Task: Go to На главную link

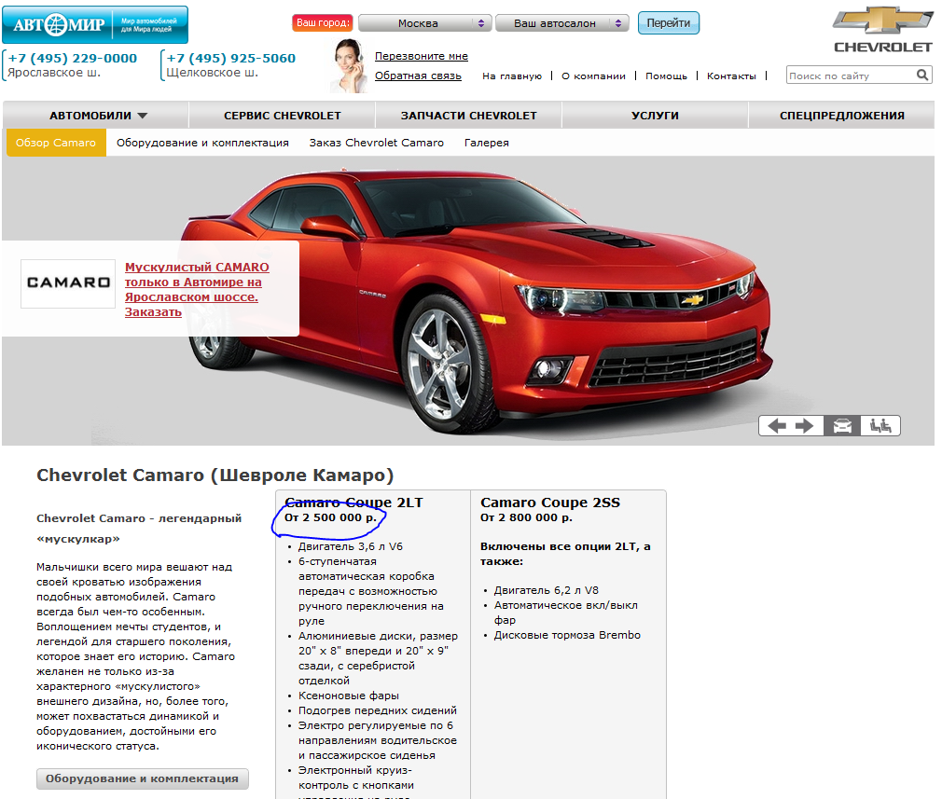Action: coord(512,76)
